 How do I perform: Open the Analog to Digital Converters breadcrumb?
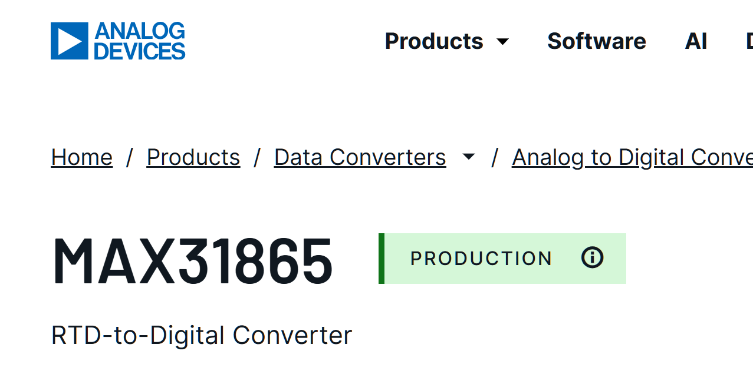pyautogui.click(x=632, y=157)
